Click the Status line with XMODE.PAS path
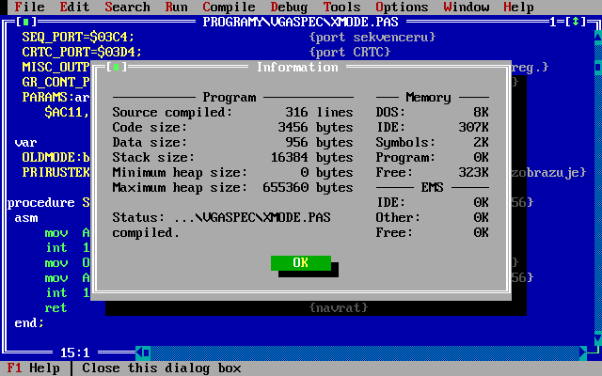The image size is (602, 376). coord(222,217)
